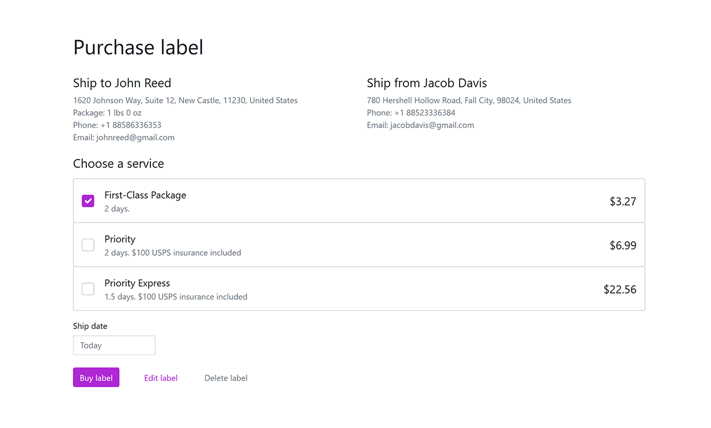
Task: Click the $22.56 Priority Express price
Action: (x=620, y=289)
